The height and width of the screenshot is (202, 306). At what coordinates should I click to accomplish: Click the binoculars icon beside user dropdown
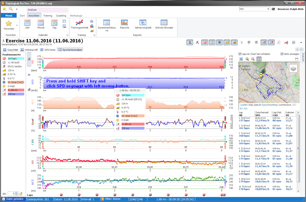coord(273,9)
